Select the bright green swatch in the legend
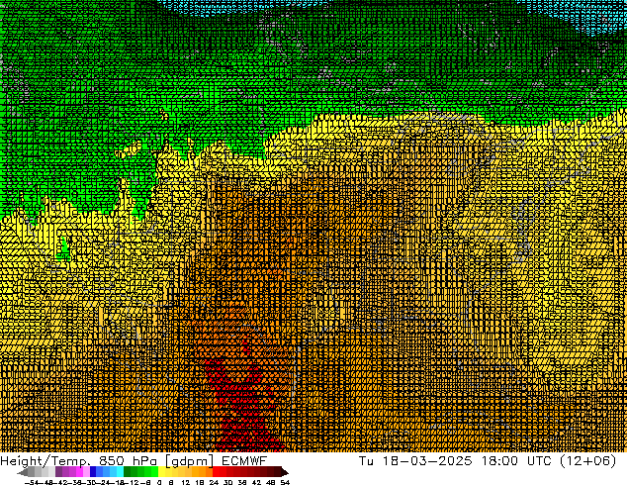The height and width of the screenshot is (485, 627). pos(154,472)
